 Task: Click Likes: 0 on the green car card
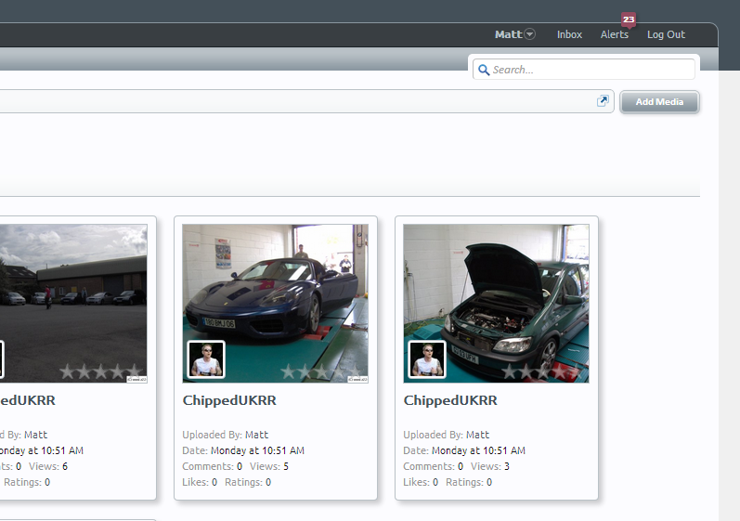click(421, 482)
